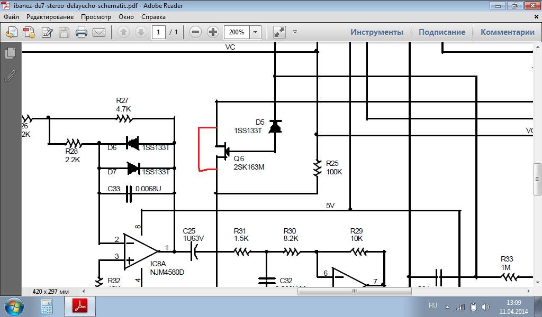Zoom out with the minus button
Viewport: 542px width, 317px height.
(x=195, y=32)
